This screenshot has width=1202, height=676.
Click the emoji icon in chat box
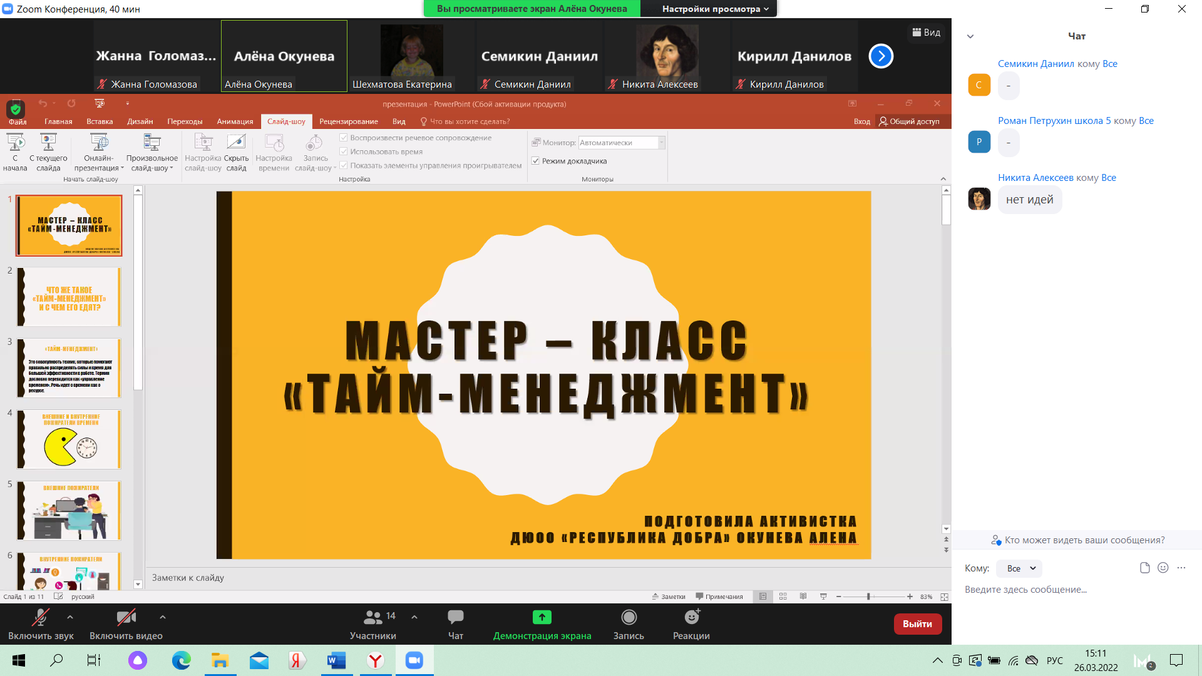[x=1163, y=568]
